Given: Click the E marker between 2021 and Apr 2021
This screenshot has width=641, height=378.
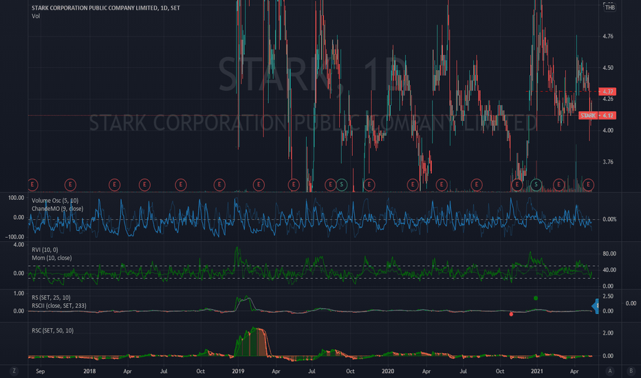Looking at the screenshot, I should (x=559, y=185).
